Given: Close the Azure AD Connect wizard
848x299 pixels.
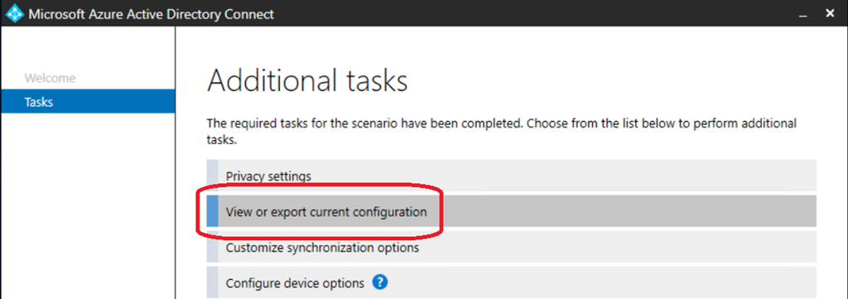Looking at the screenshot, I should 830,13.
